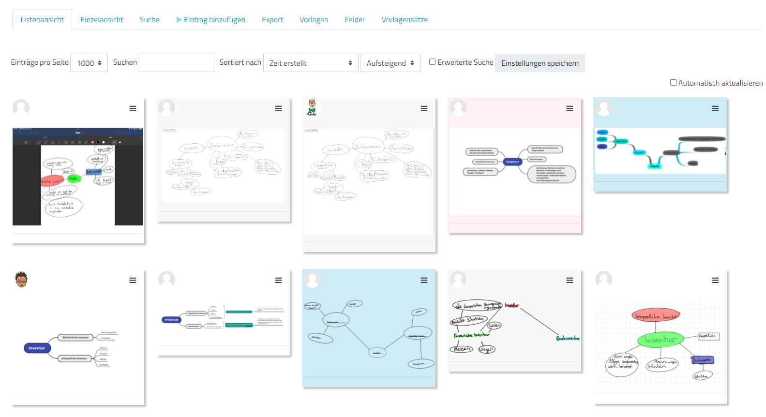Open menu on green Inventur sketch card
766x417 pixels.
(715, 281)
